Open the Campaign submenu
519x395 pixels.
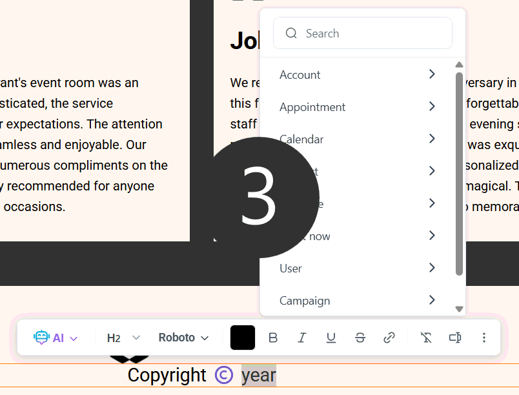pos(358,301)
